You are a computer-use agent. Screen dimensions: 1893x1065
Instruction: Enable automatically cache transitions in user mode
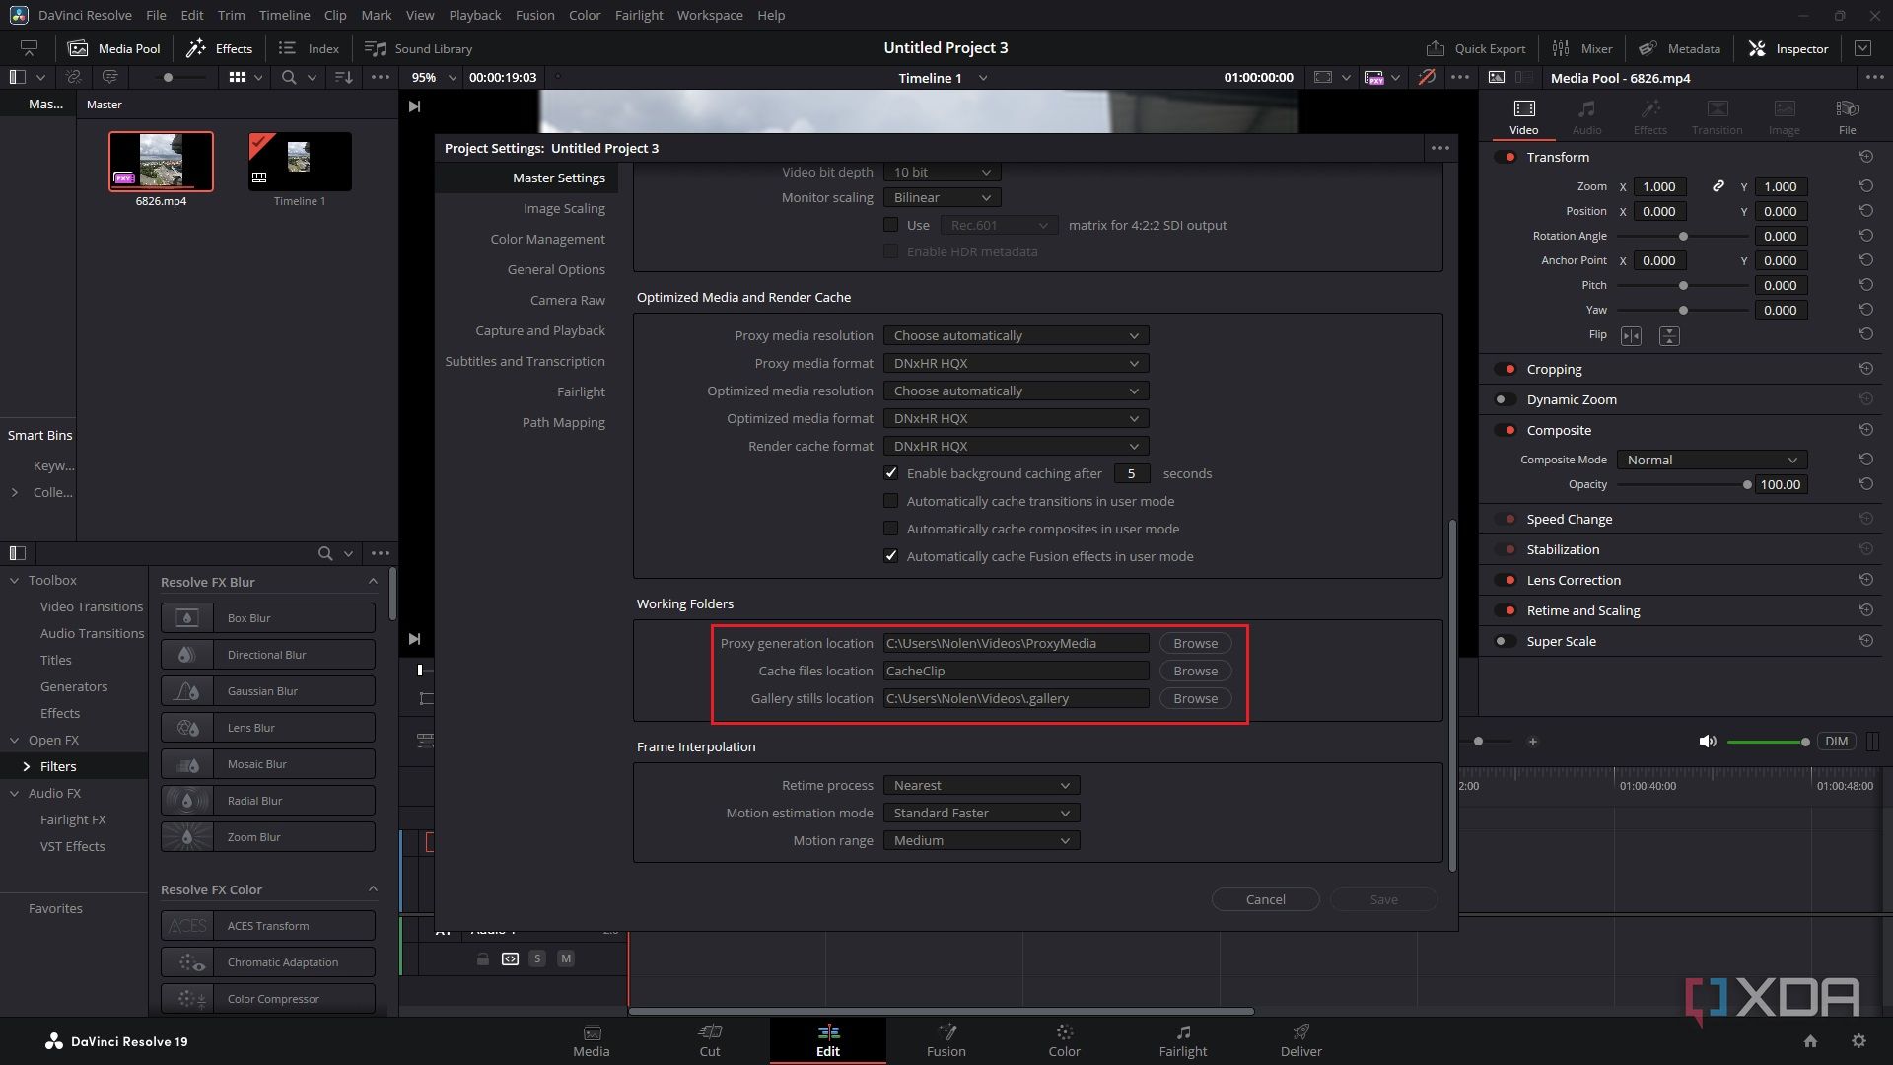[x=890, y=501]
